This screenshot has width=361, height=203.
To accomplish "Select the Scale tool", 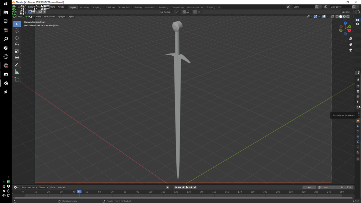I will (17, 51).
